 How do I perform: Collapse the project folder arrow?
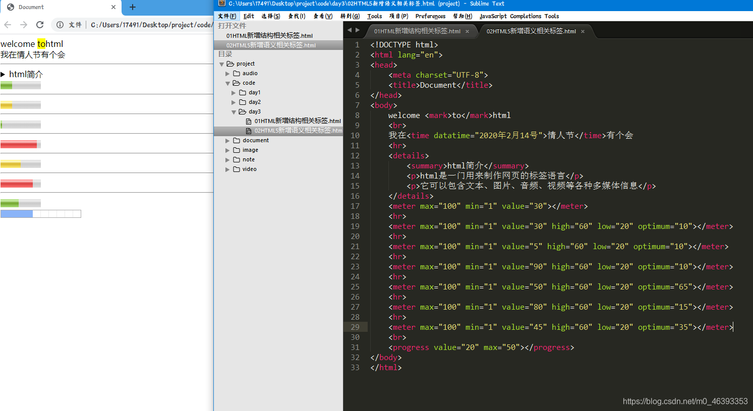click(x=222, y=64)
